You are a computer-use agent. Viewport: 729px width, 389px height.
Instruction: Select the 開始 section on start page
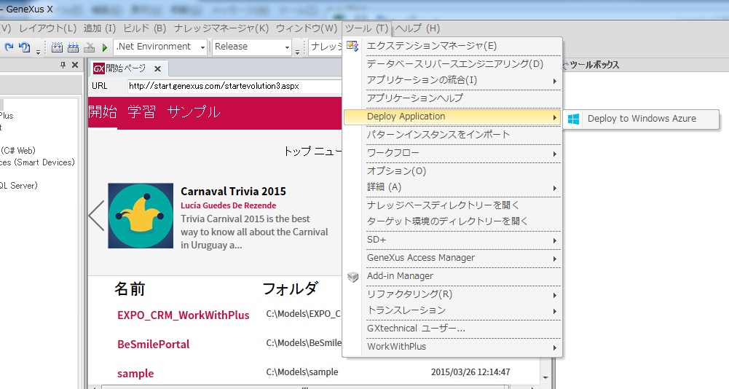(x=102, y=112)
